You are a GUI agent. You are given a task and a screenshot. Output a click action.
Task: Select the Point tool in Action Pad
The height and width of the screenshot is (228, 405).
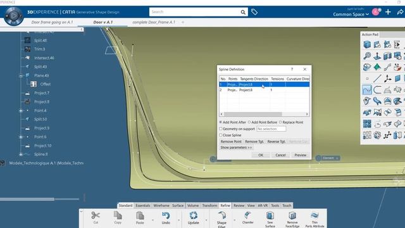point(367,79)
